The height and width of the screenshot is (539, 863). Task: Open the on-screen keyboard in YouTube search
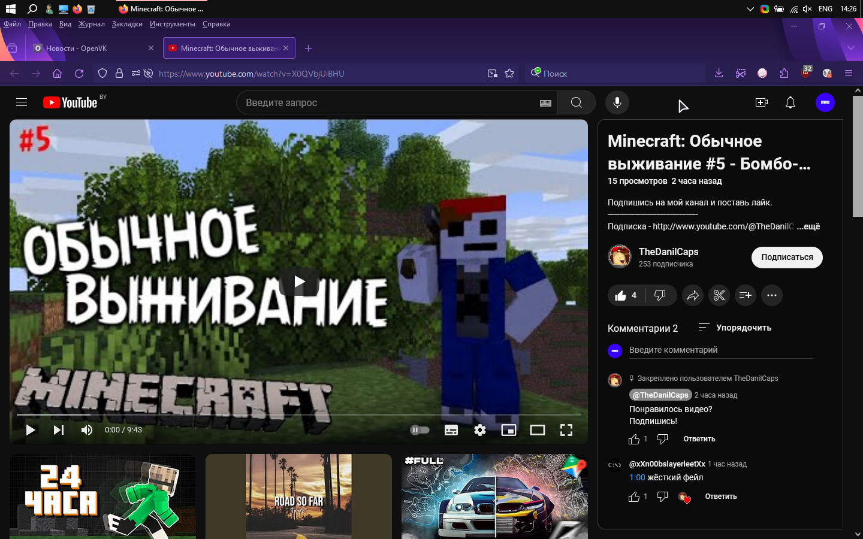coord(545,103)
